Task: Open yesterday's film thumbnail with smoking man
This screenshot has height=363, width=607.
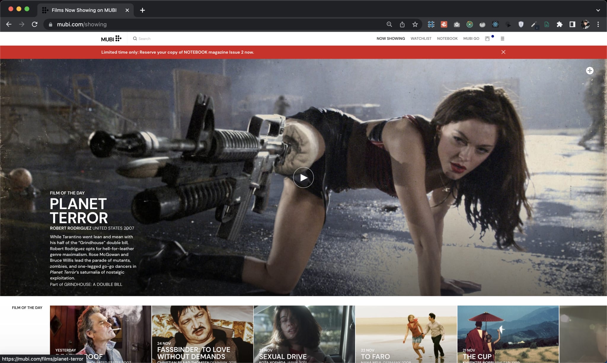Action: [x=100, y=334]
